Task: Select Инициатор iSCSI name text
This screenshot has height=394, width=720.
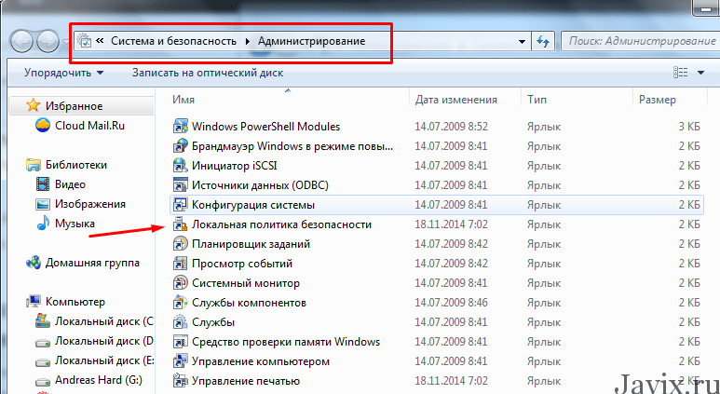Action: point(234,166)
